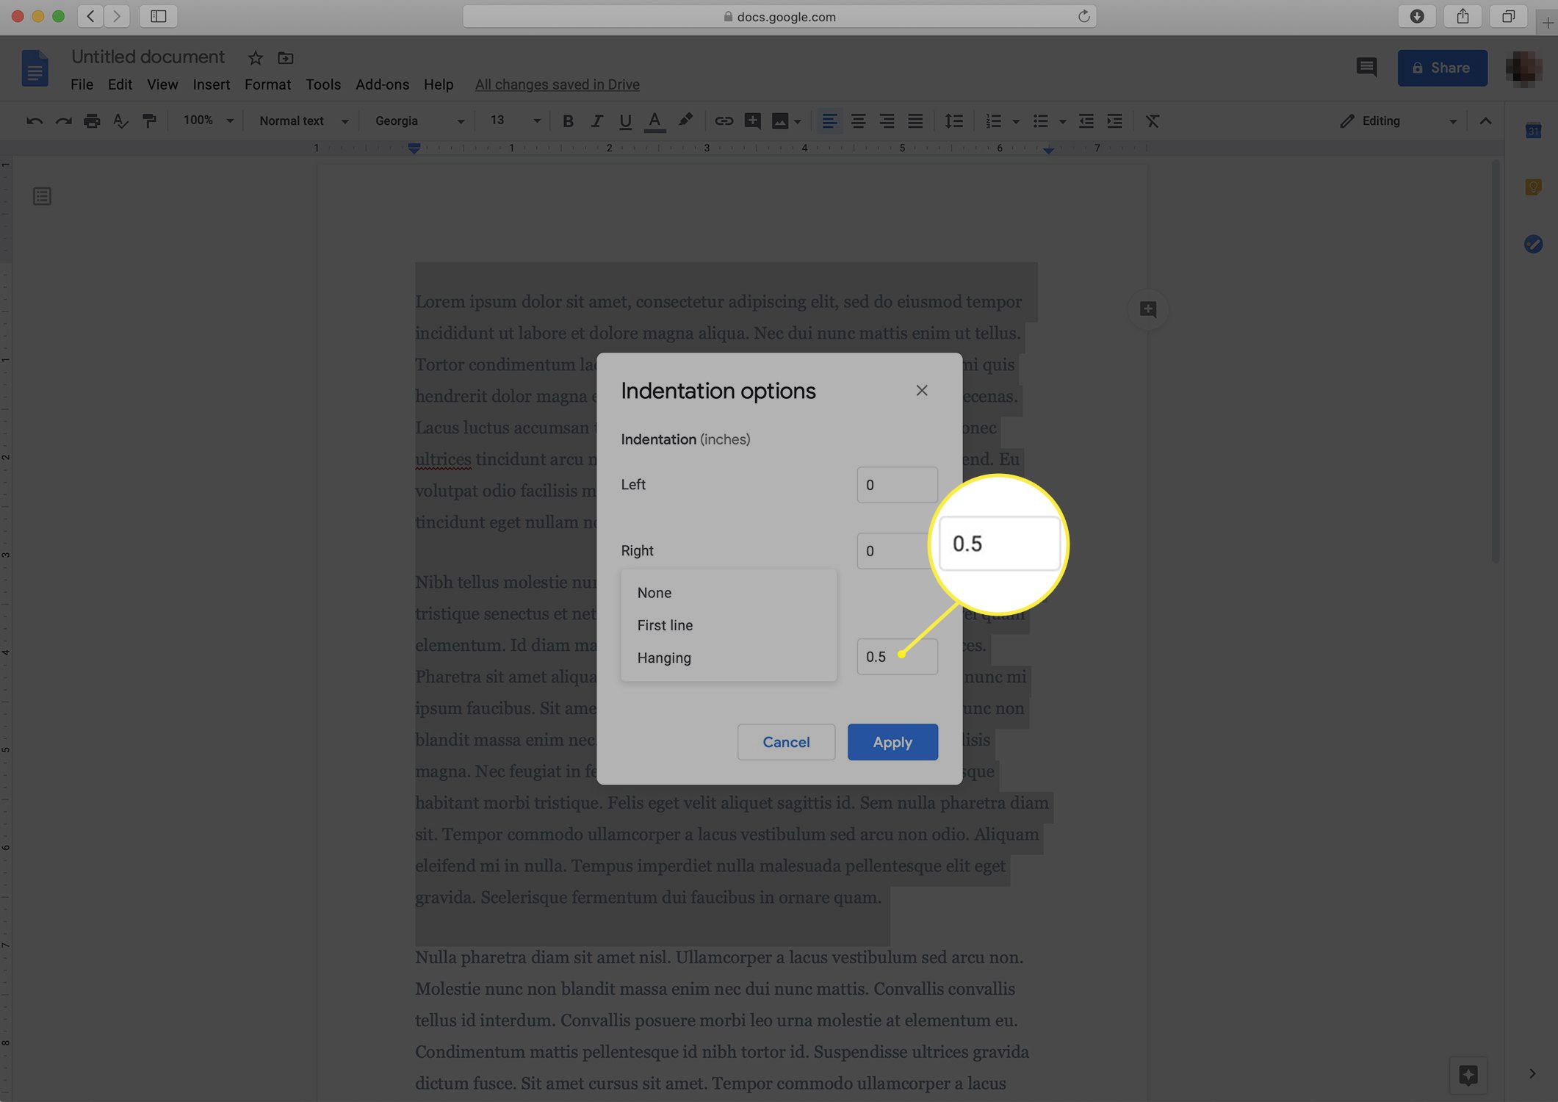Select Right align
The width and height of the screenshot is (1558, 1102).
click(887, 121)
